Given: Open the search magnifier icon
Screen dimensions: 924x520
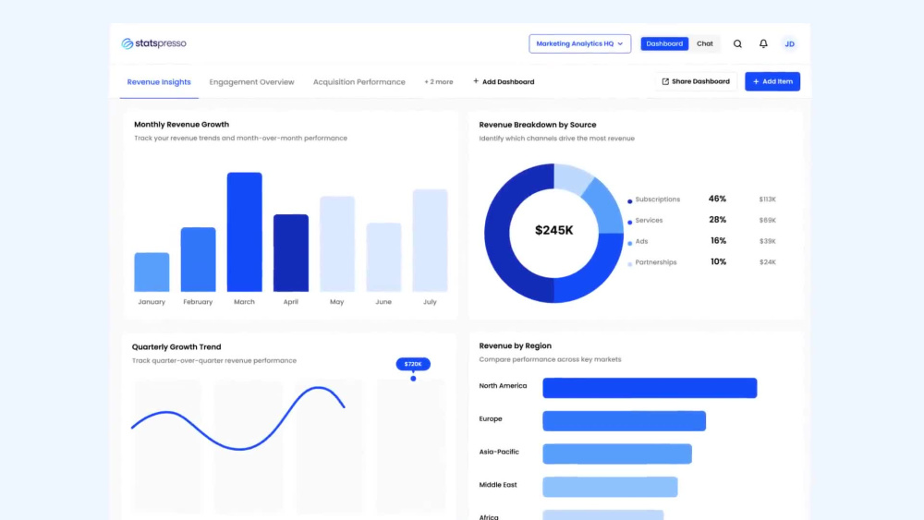Looking at the screenshot, I should coord(737,44).
